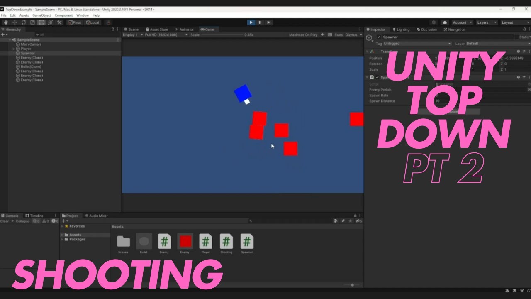Image resolution: width=531 pixels, height=299 pixels.
Task: Open Unity services settings icon
Action: tap(434, 22)
